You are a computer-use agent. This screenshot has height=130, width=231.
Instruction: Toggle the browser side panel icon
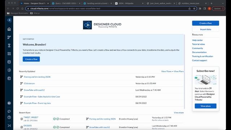[x=205, y=9]
